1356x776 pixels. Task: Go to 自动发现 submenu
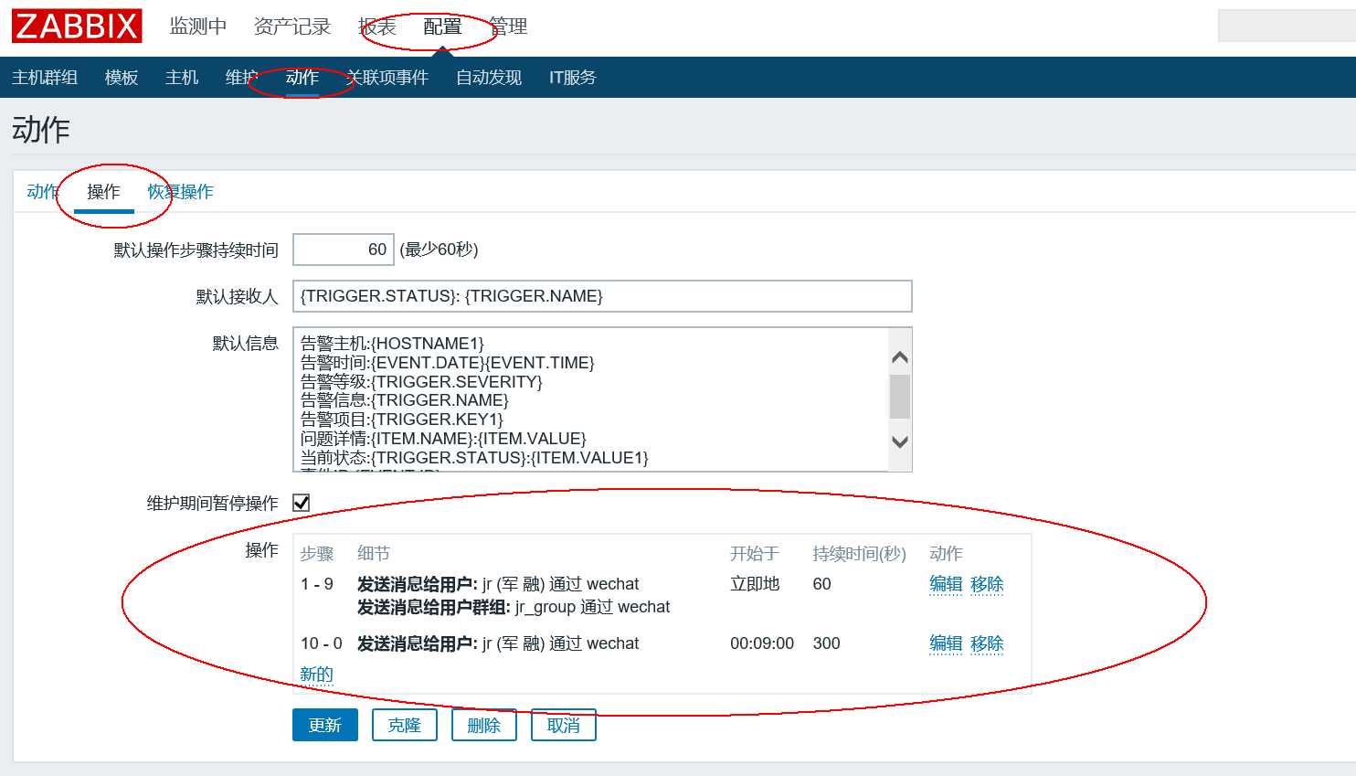point(489,78)
